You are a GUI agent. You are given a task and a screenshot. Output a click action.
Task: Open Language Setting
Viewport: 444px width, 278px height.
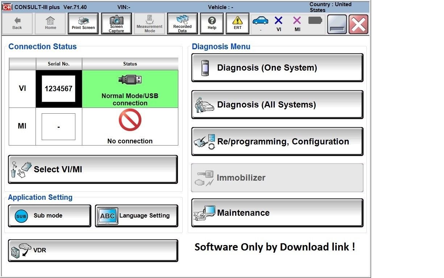pos(137,216)
